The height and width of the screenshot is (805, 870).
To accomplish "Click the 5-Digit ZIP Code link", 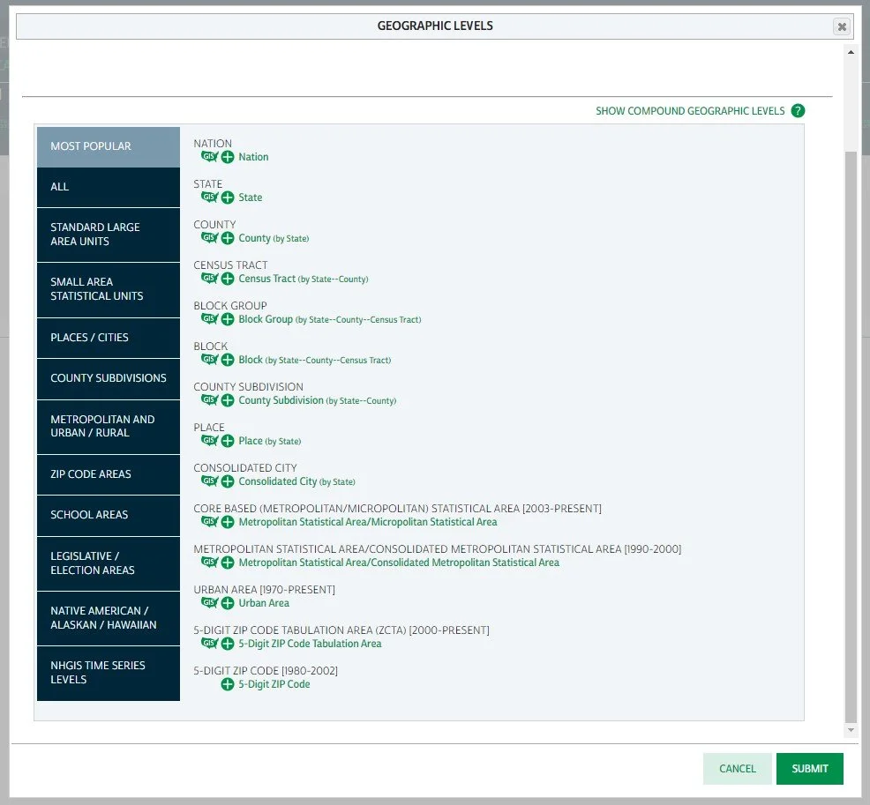I will pyautogui.click(x=274, y=684).
